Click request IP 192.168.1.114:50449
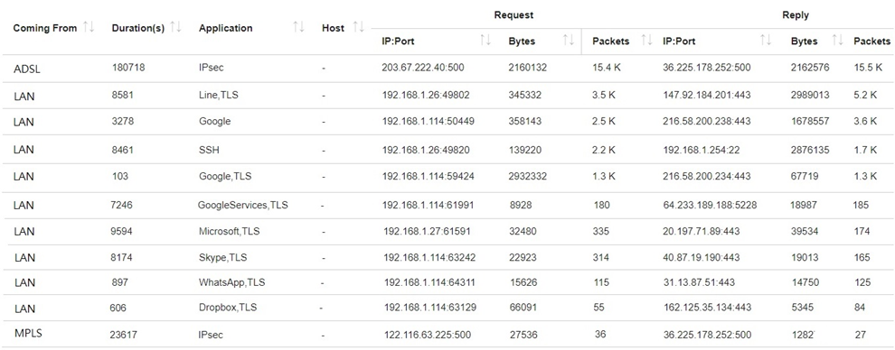This screenshot has height=350, width=895. click(x=429, y=122)
